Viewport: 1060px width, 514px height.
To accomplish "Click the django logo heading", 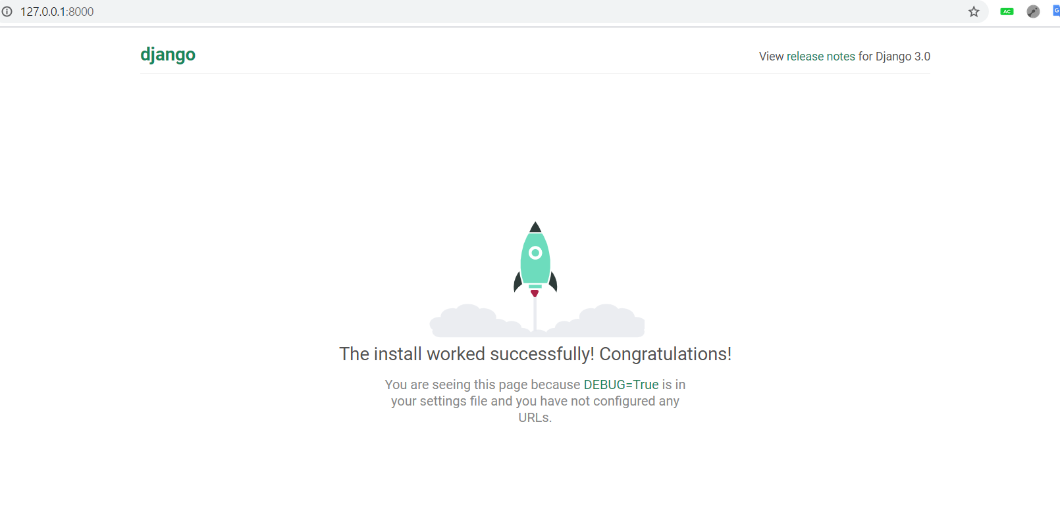I will pyautogui.click(x=168, y=55).
